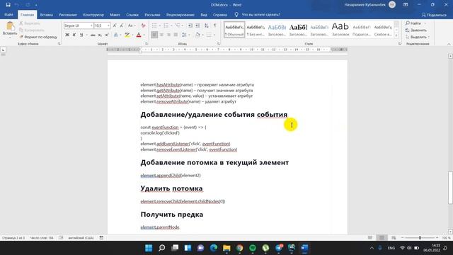This screenshot has width=453, height=255.
Task: Click the language indicator in status bar
Action: (81, 238)
